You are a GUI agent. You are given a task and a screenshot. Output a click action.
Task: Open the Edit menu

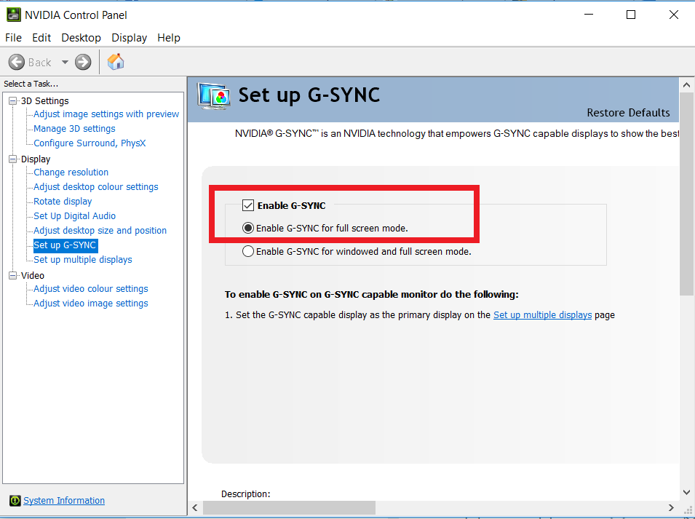[x=41, y=38]
